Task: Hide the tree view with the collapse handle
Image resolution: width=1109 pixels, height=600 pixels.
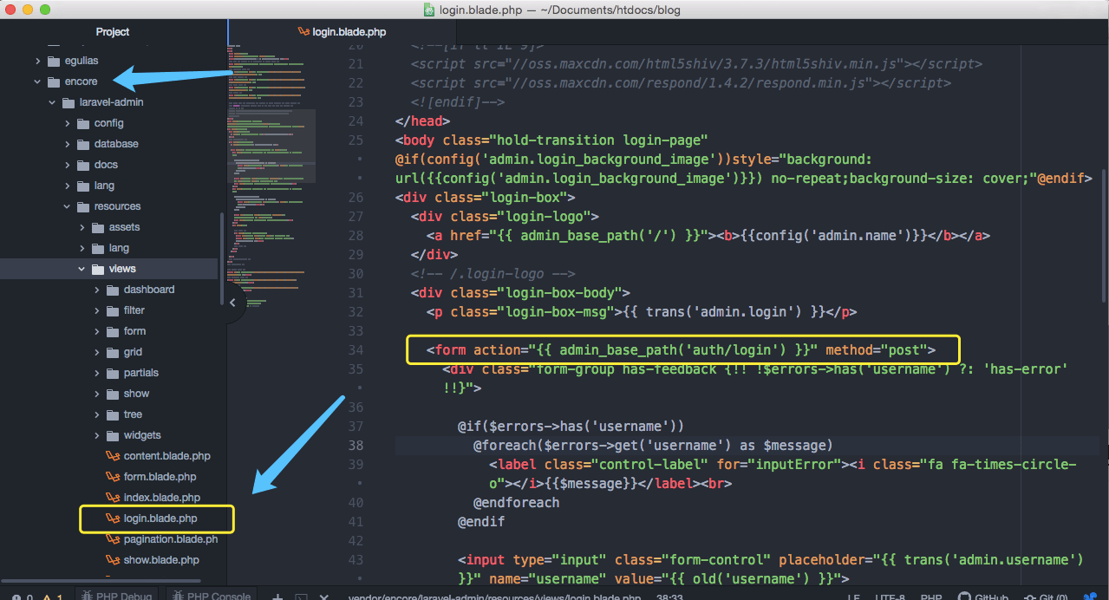Action: (x=232, y=302)
